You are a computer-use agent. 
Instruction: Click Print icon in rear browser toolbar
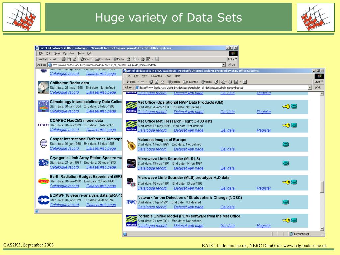143,59
